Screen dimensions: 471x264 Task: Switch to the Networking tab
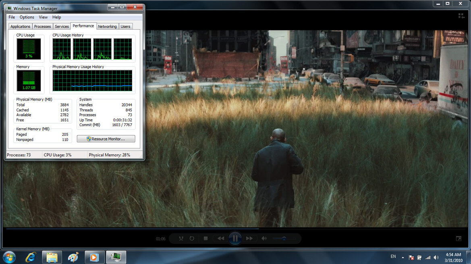point(107,27)
